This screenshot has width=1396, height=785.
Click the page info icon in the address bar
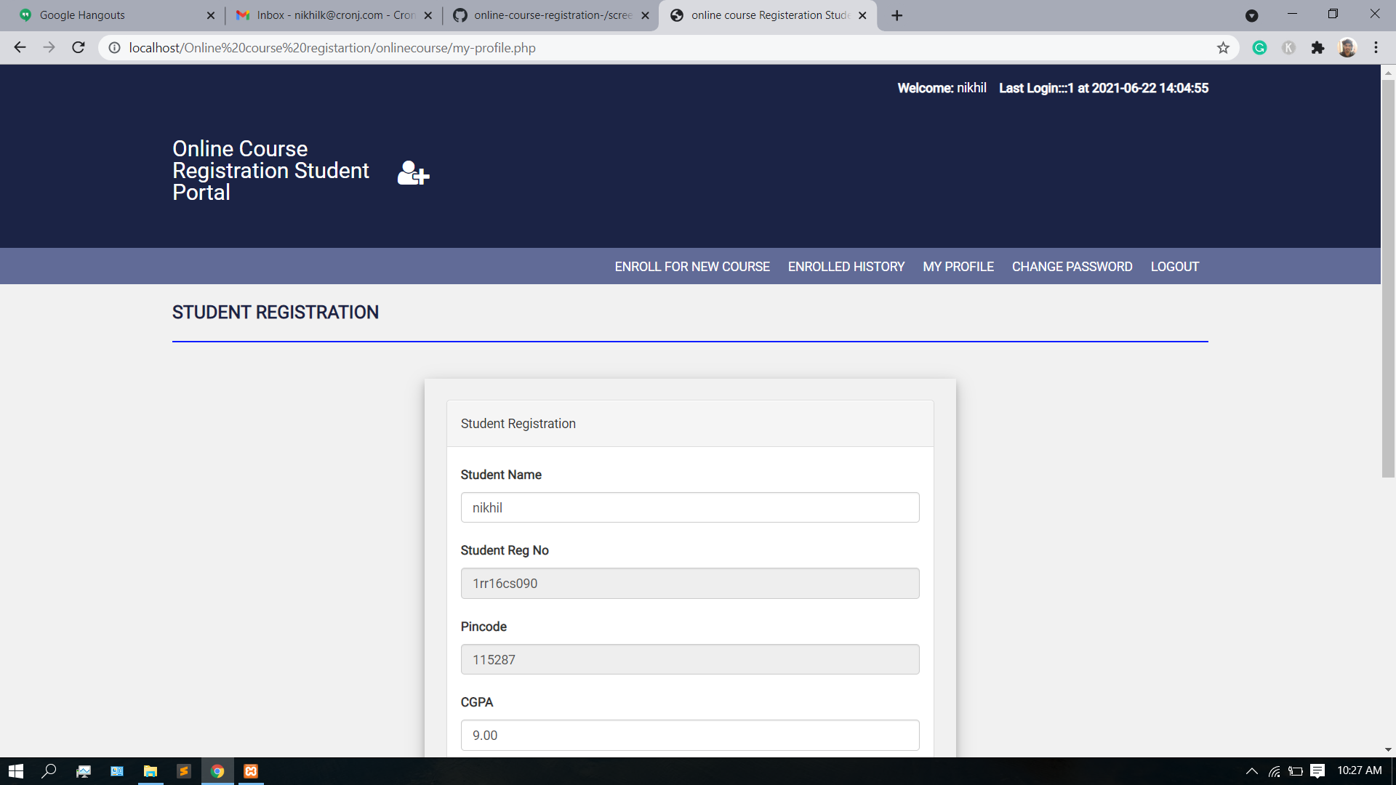(114, 47)
